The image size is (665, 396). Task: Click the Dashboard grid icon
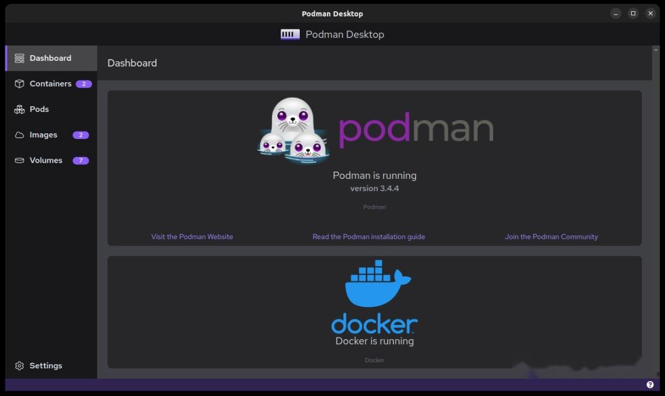pyautogui.click(x=19, y=58)
